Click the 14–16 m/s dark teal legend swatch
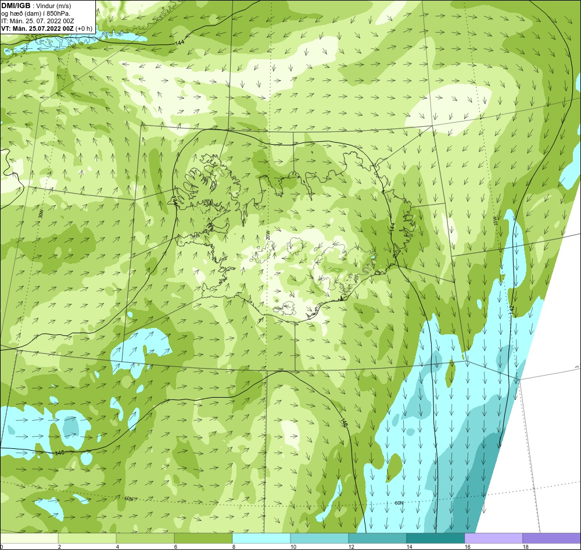 (435, 538)
